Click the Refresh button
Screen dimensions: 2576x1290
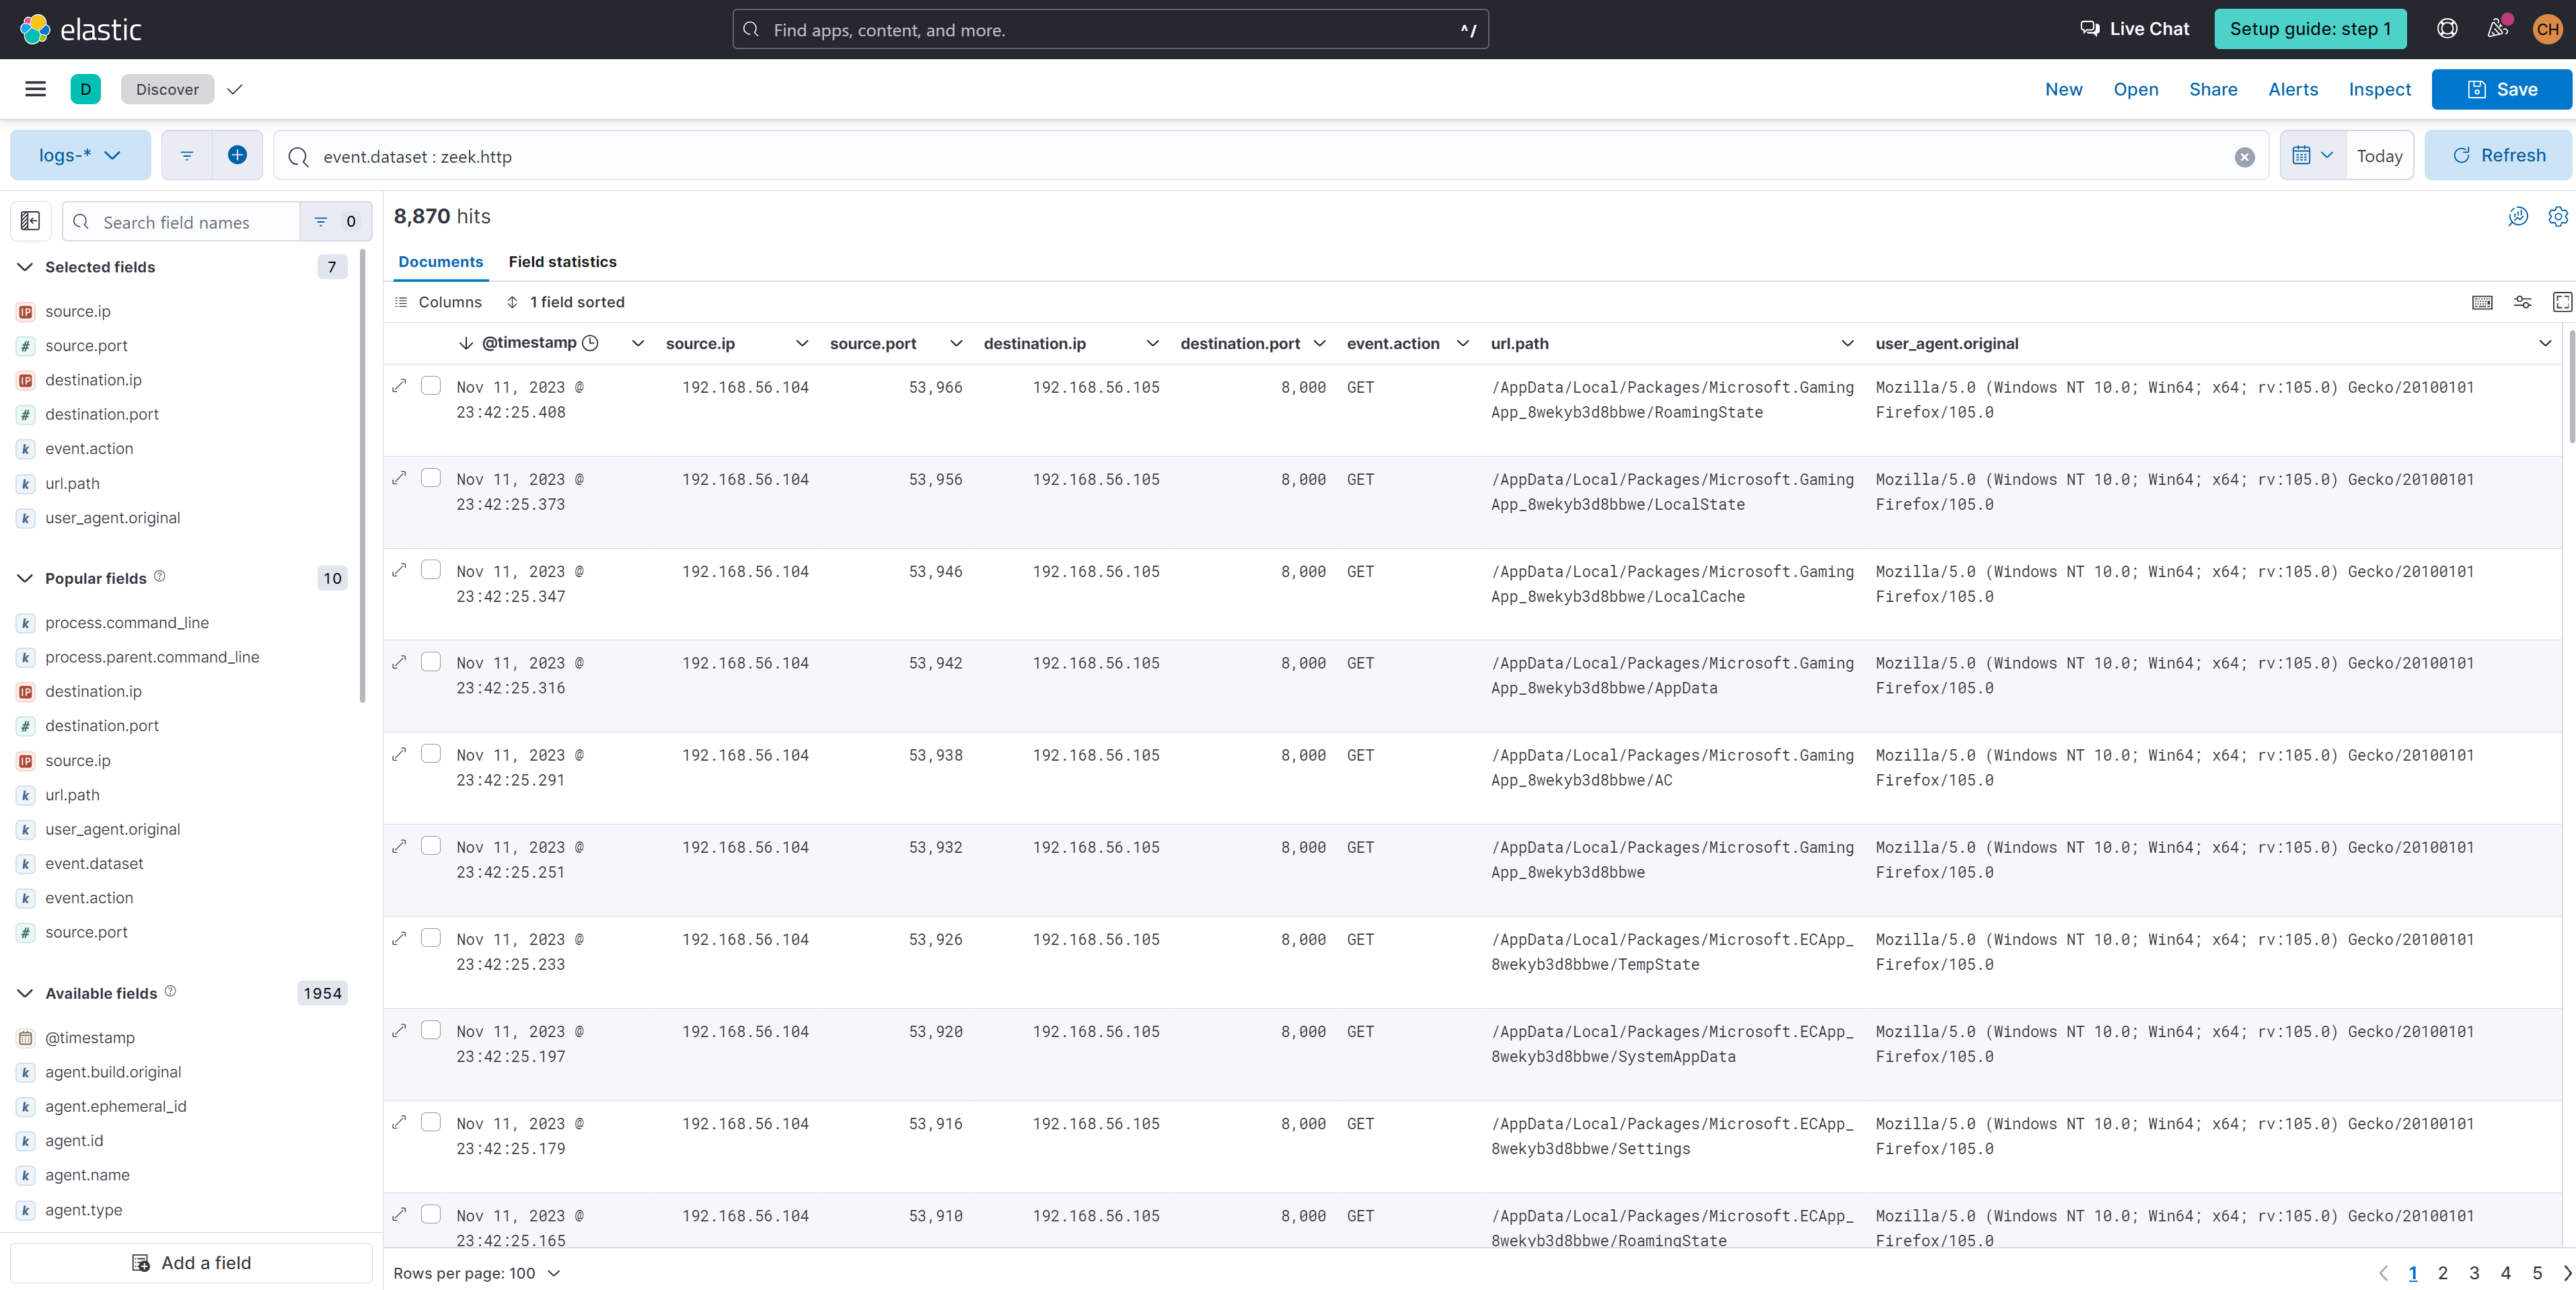[2498, 155]
